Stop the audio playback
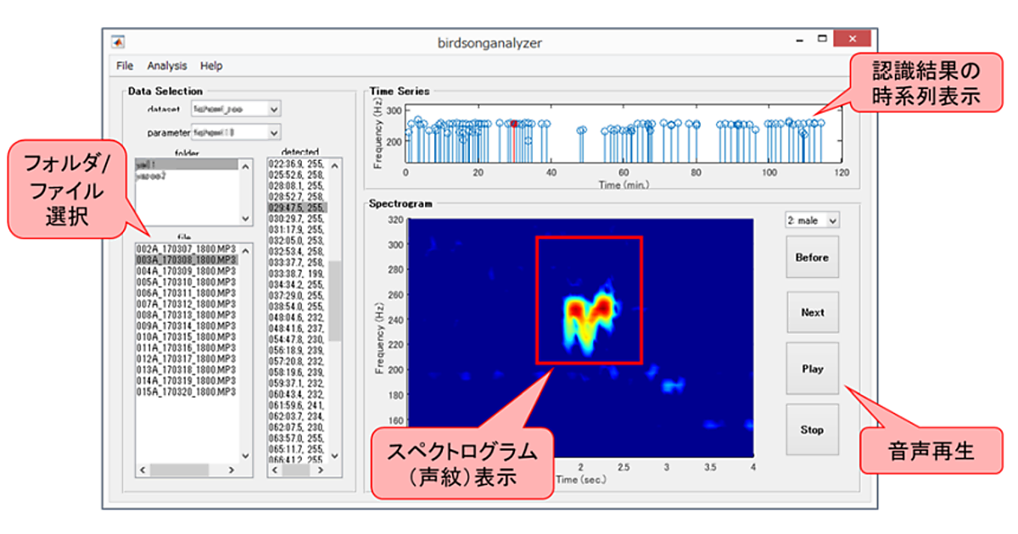Image resolution: width=1018 pixels, height=534 pixels. 812,430
